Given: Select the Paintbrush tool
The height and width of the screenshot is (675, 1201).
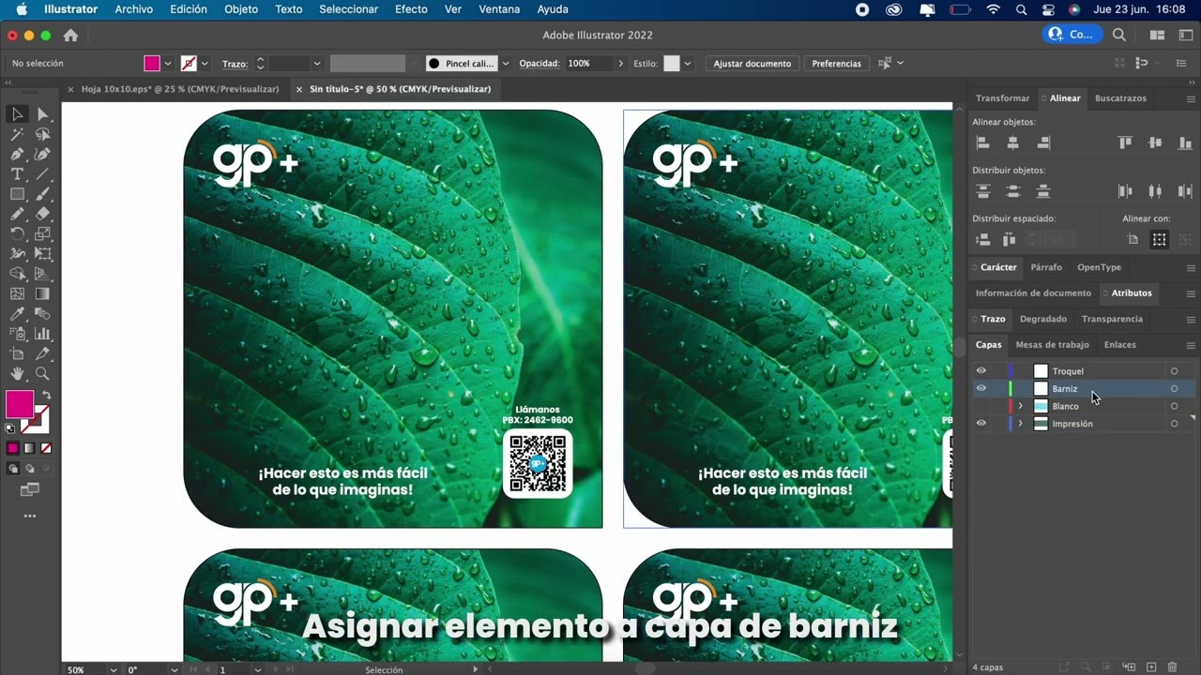Looking at the screenshot, I should tap(42, 194).
